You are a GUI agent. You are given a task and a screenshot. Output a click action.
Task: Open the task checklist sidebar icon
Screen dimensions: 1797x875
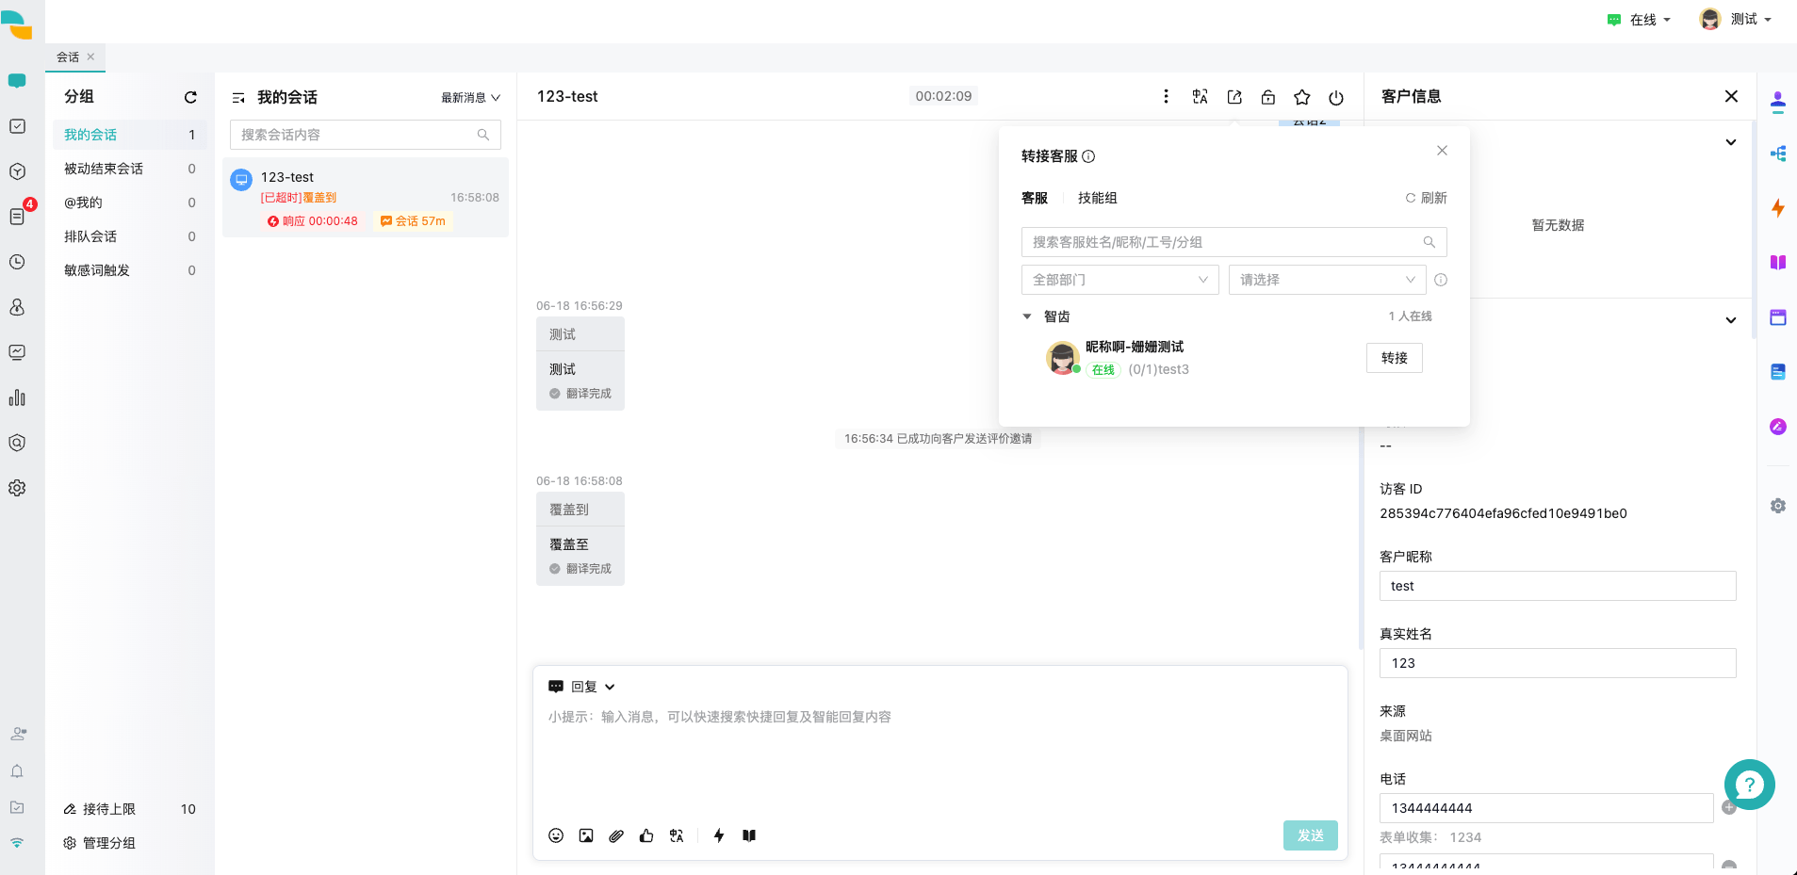tap(17, 126)
